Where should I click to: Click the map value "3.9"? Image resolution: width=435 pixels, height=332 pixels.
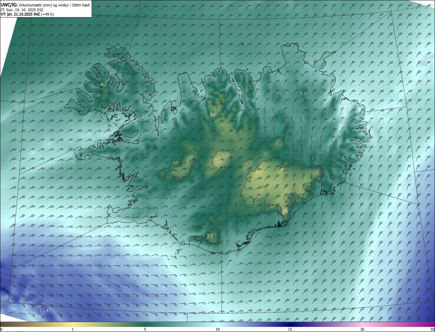(210, 236)
